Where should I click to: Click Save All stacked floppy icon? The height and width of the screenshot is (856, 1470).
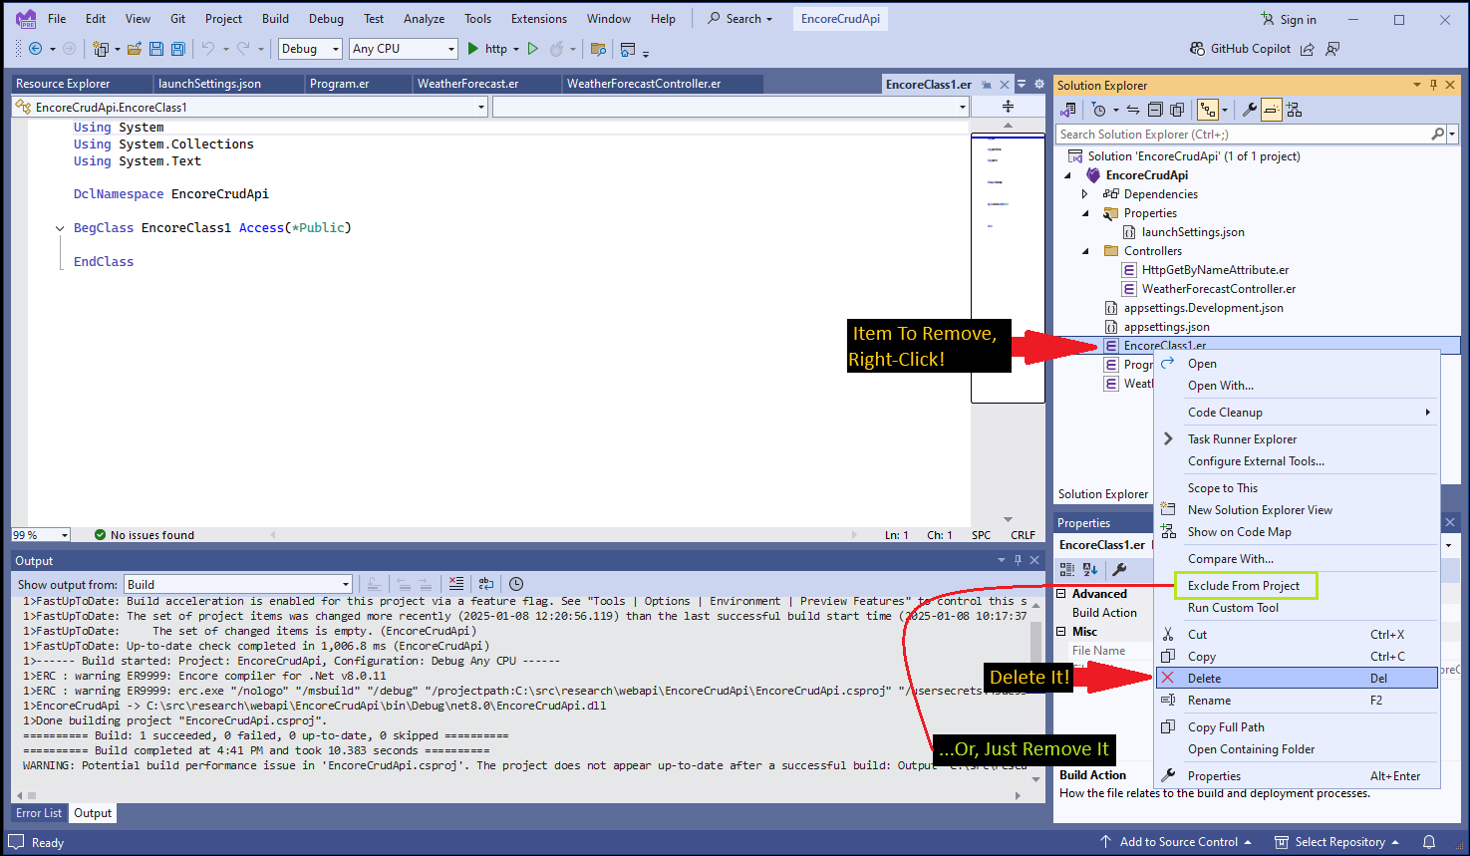pyautogui.click(x=177, y=49)
